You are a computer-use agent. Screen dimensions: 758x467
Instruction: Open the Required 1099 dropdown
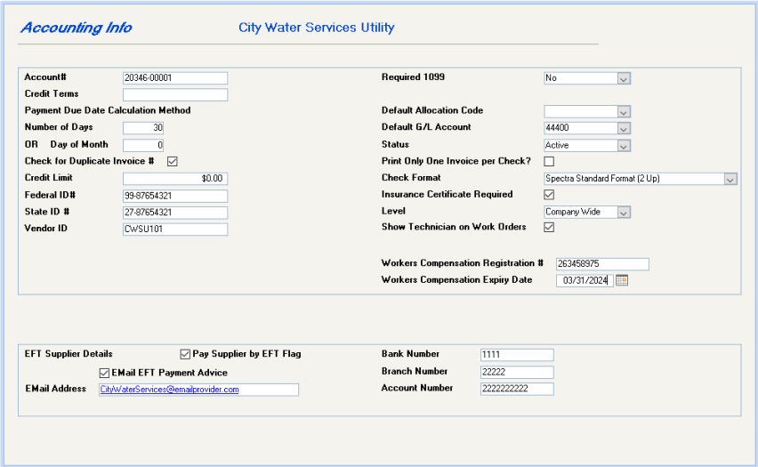coord(624,78)
